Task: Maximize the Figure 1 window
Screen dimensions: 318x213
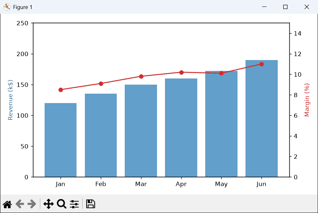Action: 285,7
